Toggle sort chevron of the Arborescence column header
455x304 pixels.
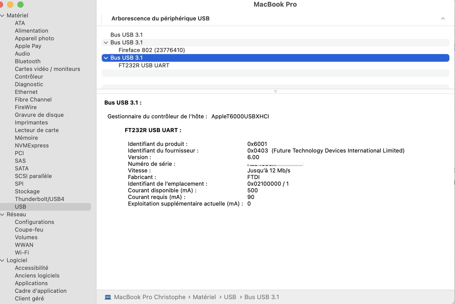[443, 18]
